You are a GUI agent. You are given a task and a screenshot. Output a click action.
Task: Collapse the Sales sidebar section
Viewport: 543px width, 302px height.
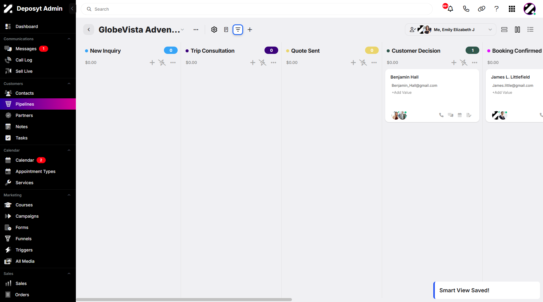[x=69, y=274]
